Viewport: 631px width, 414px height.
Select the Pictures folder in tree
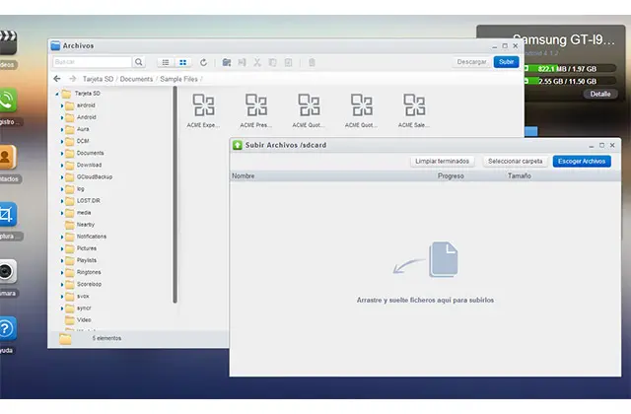pos(86,247)
